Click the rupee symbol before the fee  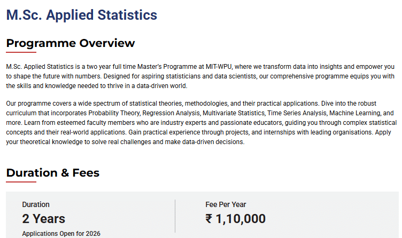(210, 219)
